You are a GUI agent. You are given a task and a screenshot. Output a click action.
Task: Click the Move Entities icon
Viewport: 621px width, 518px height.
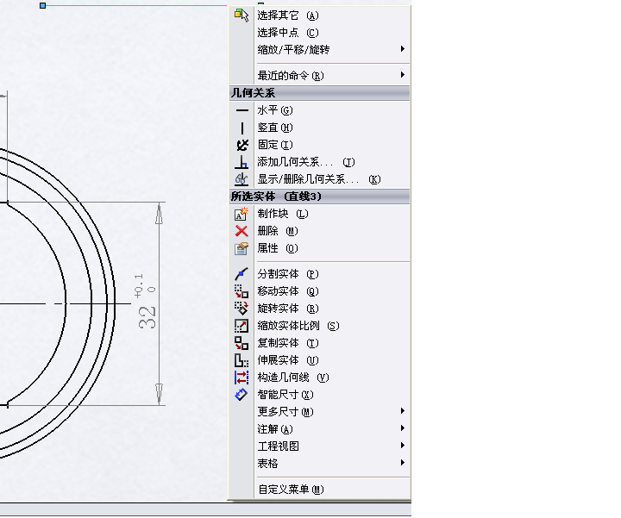tap(241, 291)
